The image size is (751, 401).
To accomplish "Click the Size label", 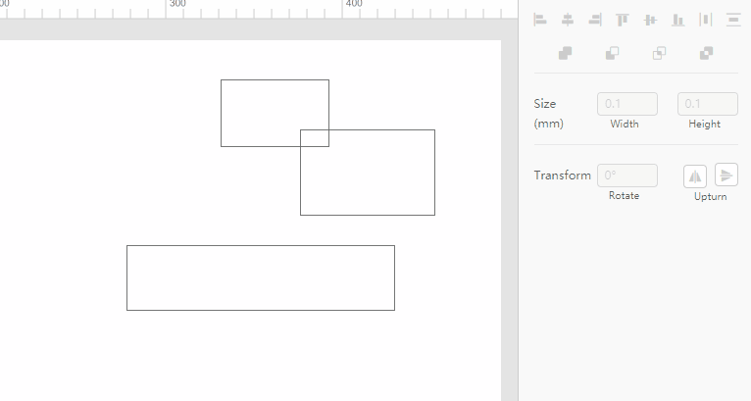I will 545,104.
